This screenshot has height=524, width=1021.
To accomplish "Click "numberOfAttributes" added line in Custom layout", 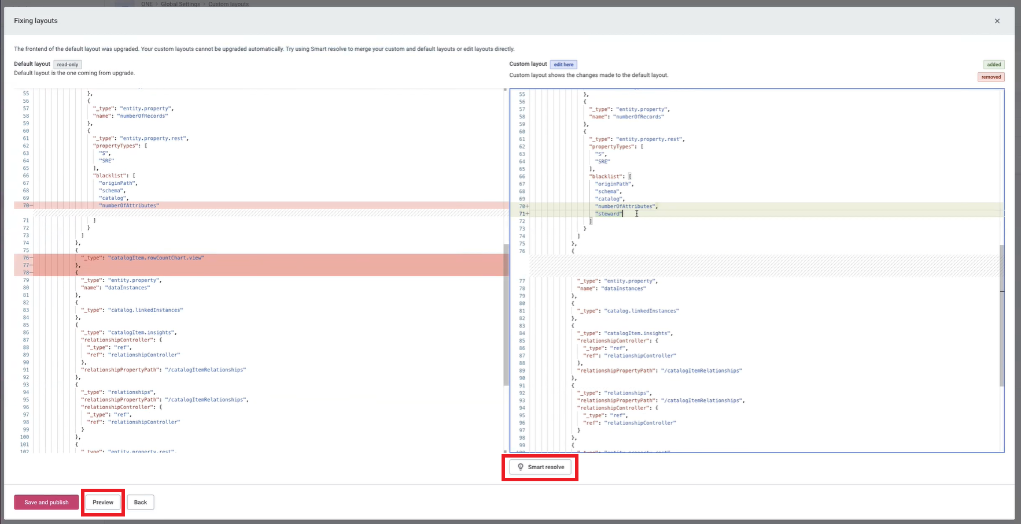I will pyautogui.click(x=625, y=206).
